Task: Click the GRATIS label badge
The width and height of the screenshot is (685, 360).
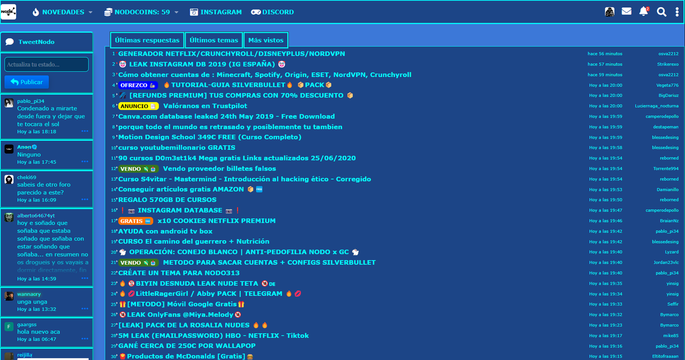Action: 135,221
